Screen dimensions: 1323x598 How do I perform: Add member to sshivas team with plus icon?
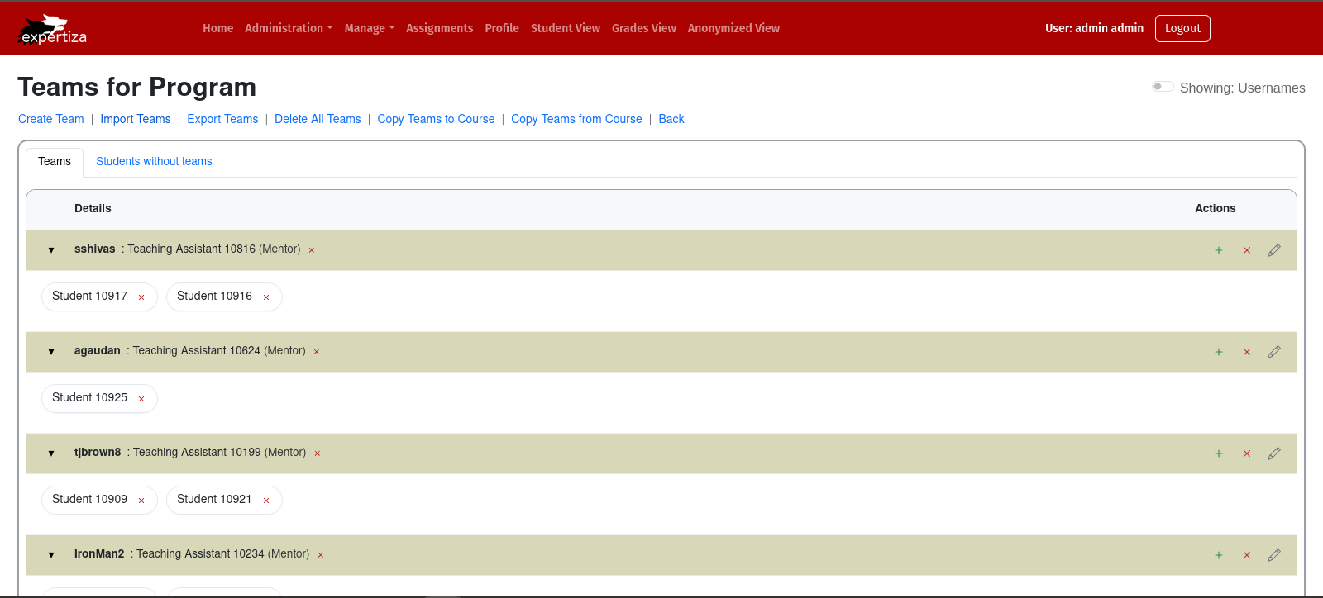[1218, 250]
